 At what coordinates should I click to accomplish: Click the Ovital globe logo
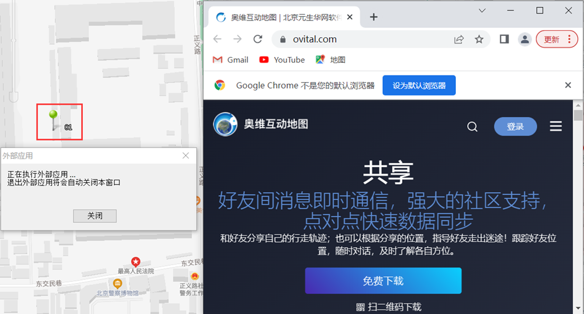click(x=225, y=124)
